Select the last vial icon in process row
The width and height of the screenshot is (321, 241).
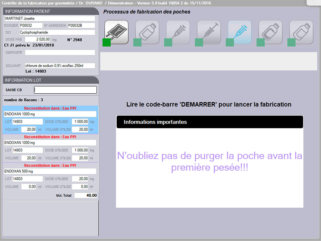coord(301,32)
